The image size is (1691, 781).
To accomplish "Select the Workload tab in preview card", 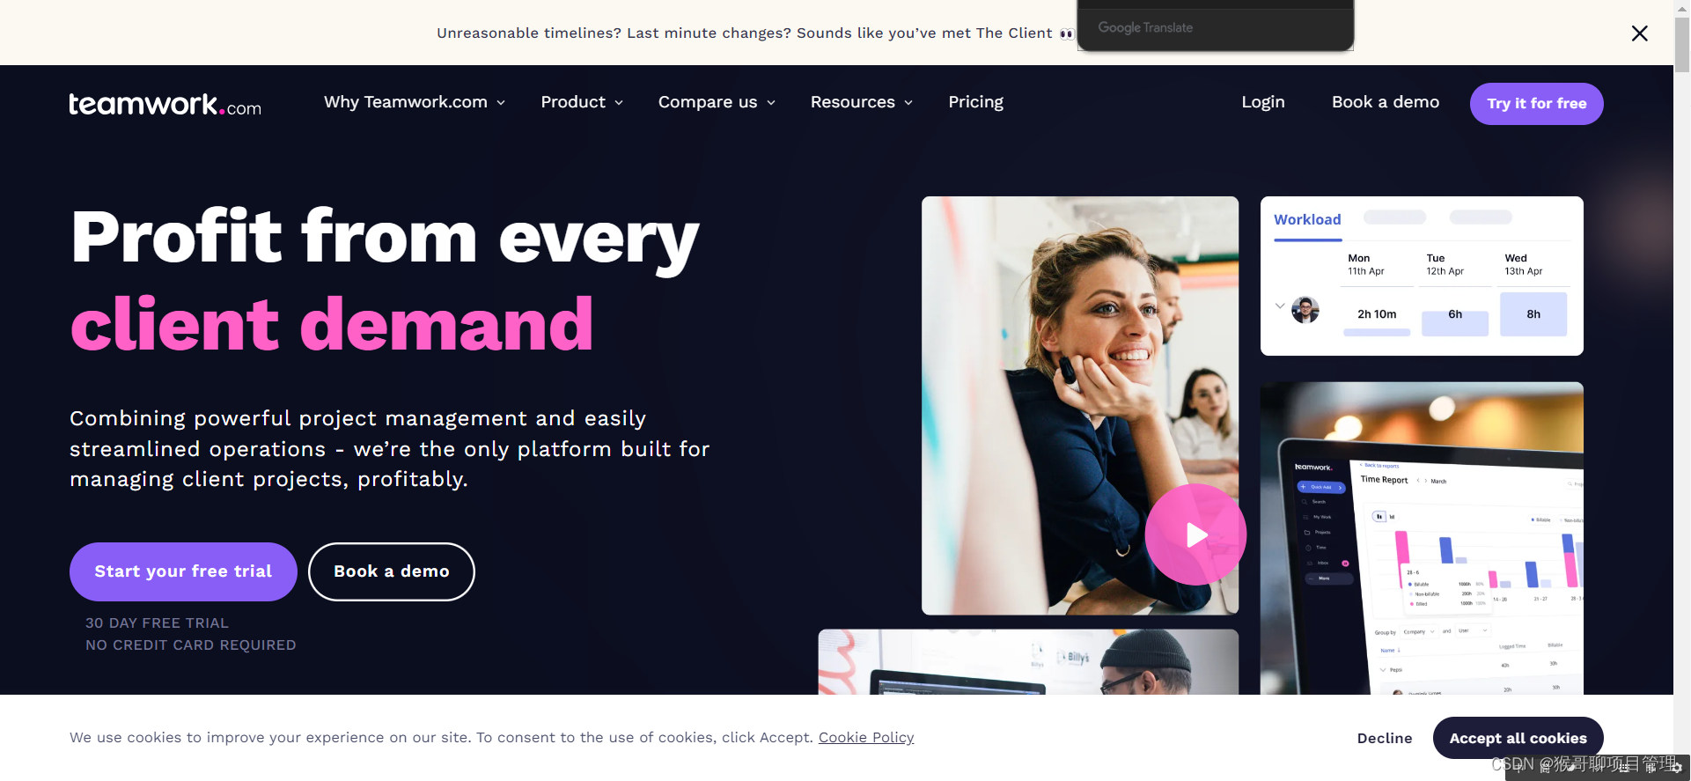I will click(1307, 220).
